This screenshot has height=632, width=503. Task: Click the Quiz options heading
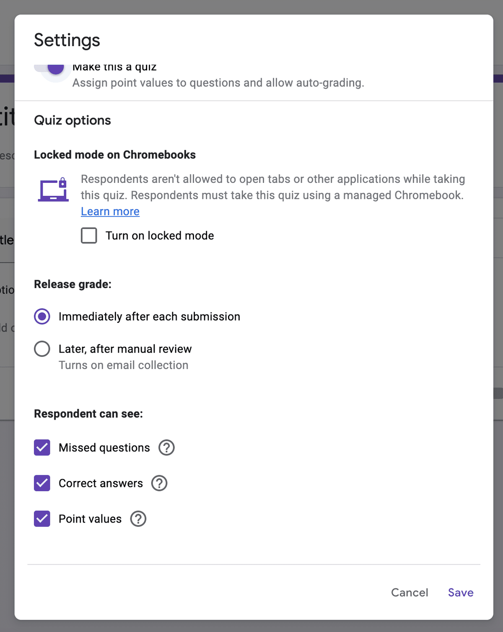pyautogui.click(x=73, y=120)
